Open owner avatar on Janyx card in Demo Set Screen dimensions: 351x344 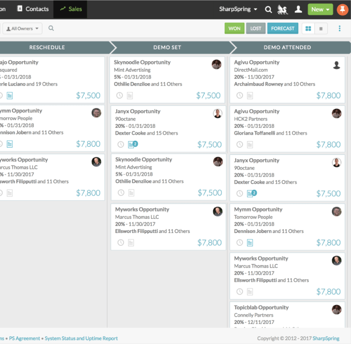coord(217,113)
